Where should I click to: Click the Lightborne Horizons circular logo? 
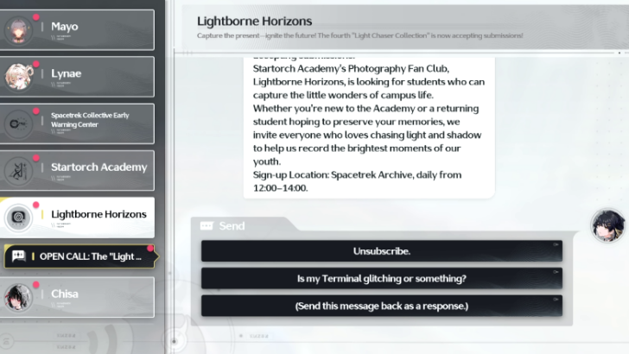[19, 218]
